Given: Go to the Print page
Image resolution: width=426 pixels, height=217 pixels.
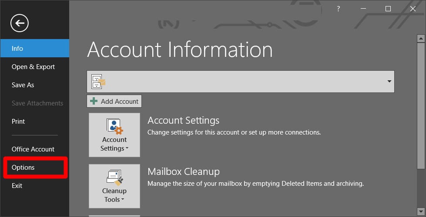Looking at the screenshot, I should coord(18,122).
